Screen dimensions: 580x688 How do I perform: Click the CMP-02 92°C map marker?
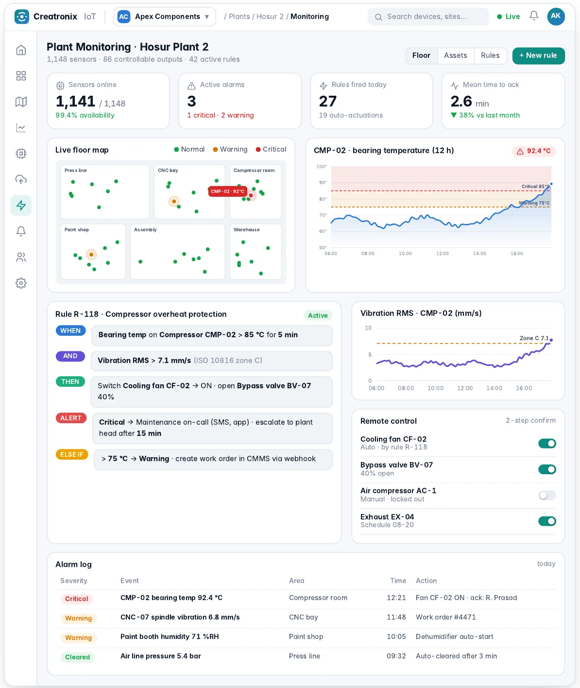pos(228,191)
